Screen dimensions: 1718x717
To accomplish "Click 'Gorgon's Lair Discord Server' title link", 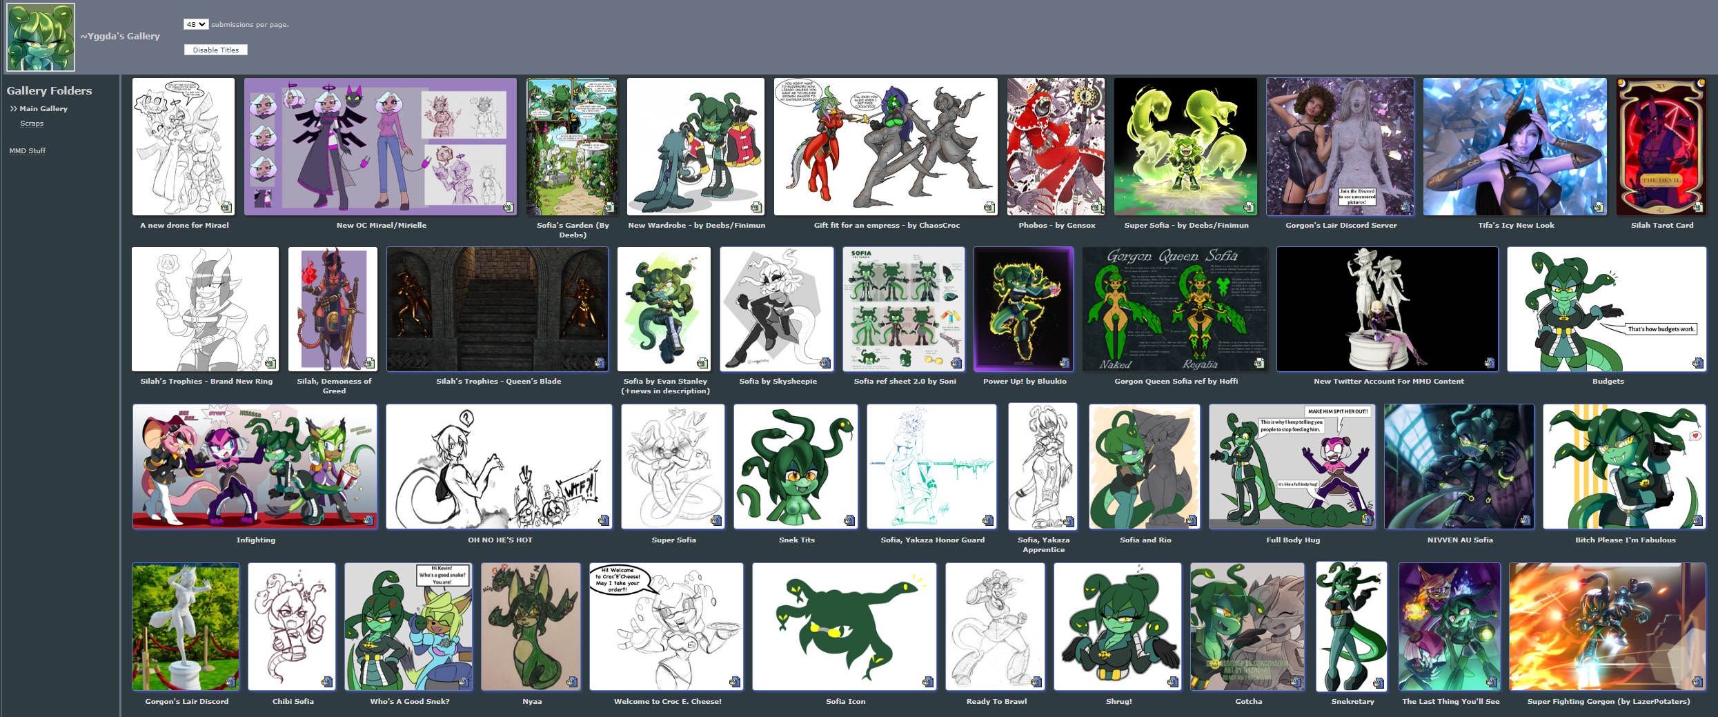I will pos(1341,225).
